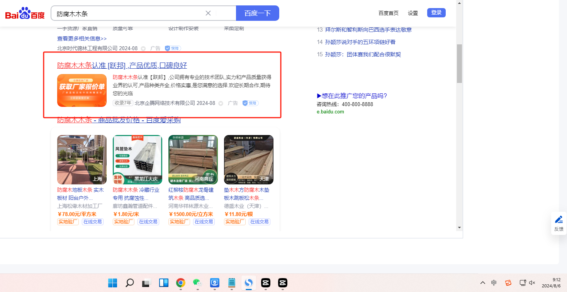The height and width of the screenshot is (292, 567).
Task: Toggle the muted volume icon in system tray
Action: tap(532, 283)
